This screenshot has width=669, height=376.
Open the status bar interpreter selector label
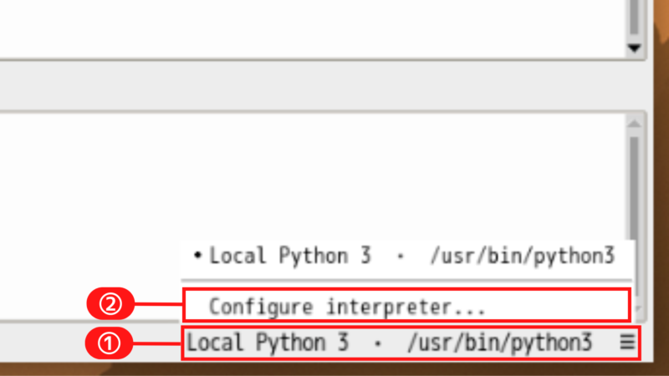[x=278, y=343]
